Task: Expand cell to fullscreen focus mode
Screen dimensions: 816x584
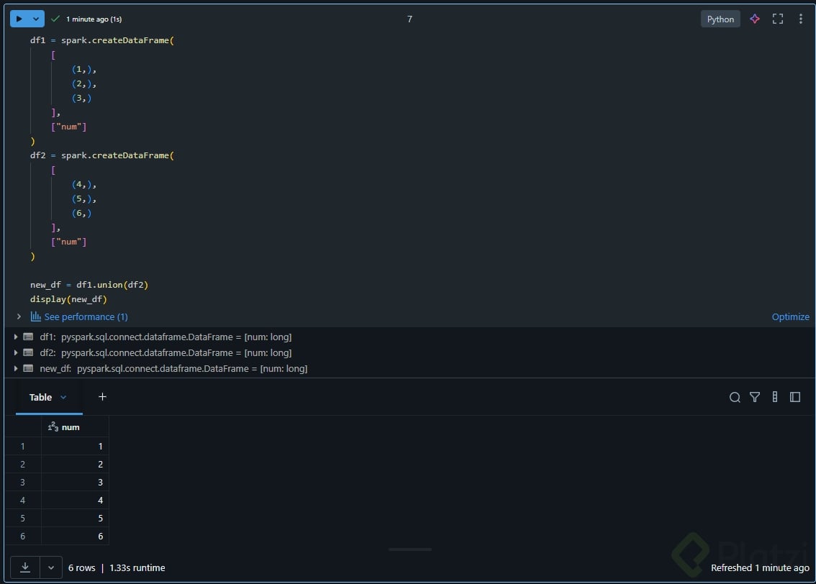Action: tap(777, 19)
